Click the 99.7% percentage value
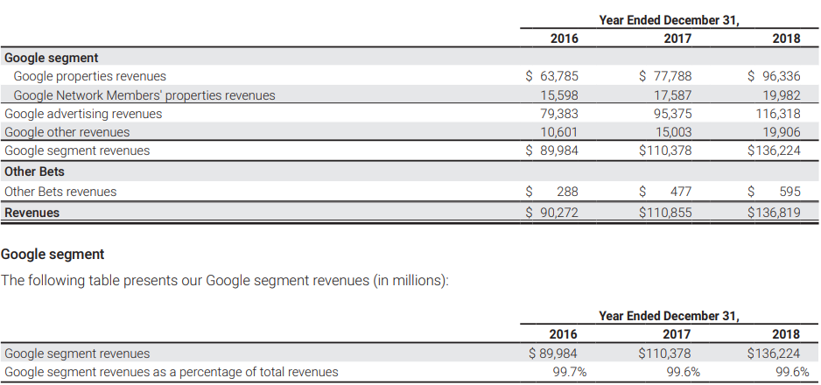The width and height of the screenshot is (821, 385). click(x=570, y=373)
